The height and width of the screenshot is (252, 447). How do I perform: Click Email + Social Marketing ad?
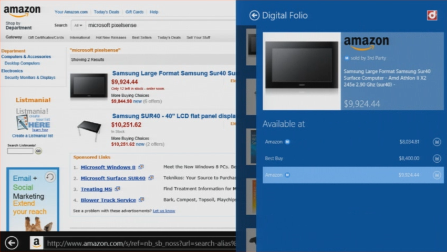click(x=33, y=199)
